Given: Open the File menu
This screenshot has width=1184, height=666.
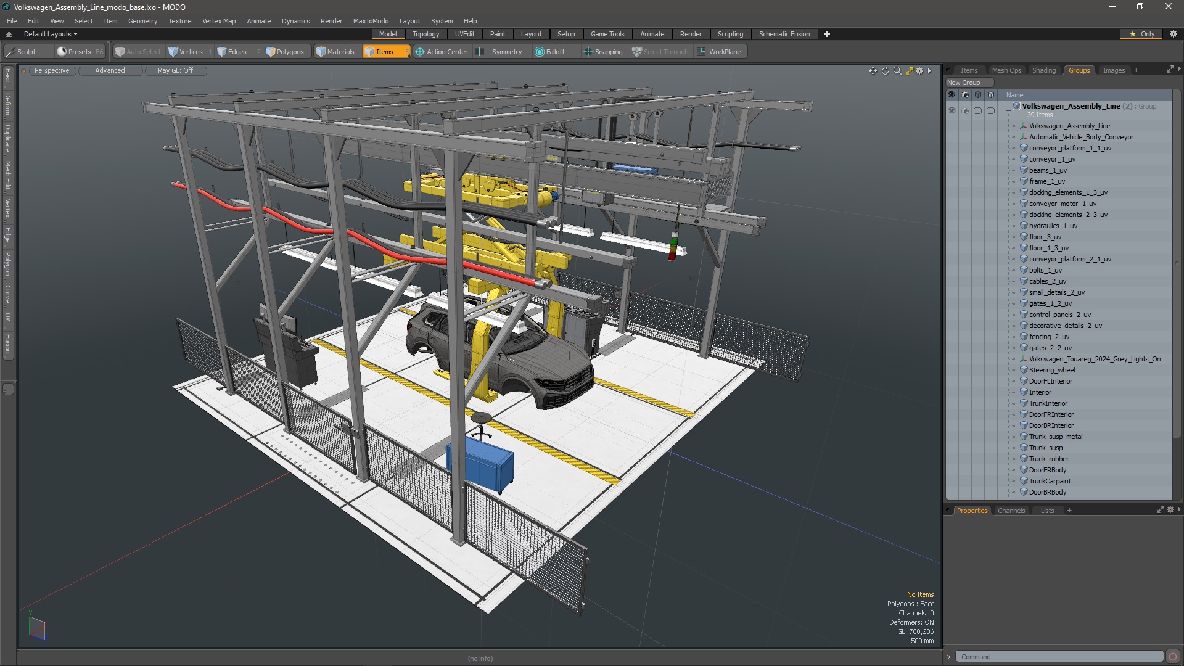Looking at the screenshot, I should coord(12,21).
